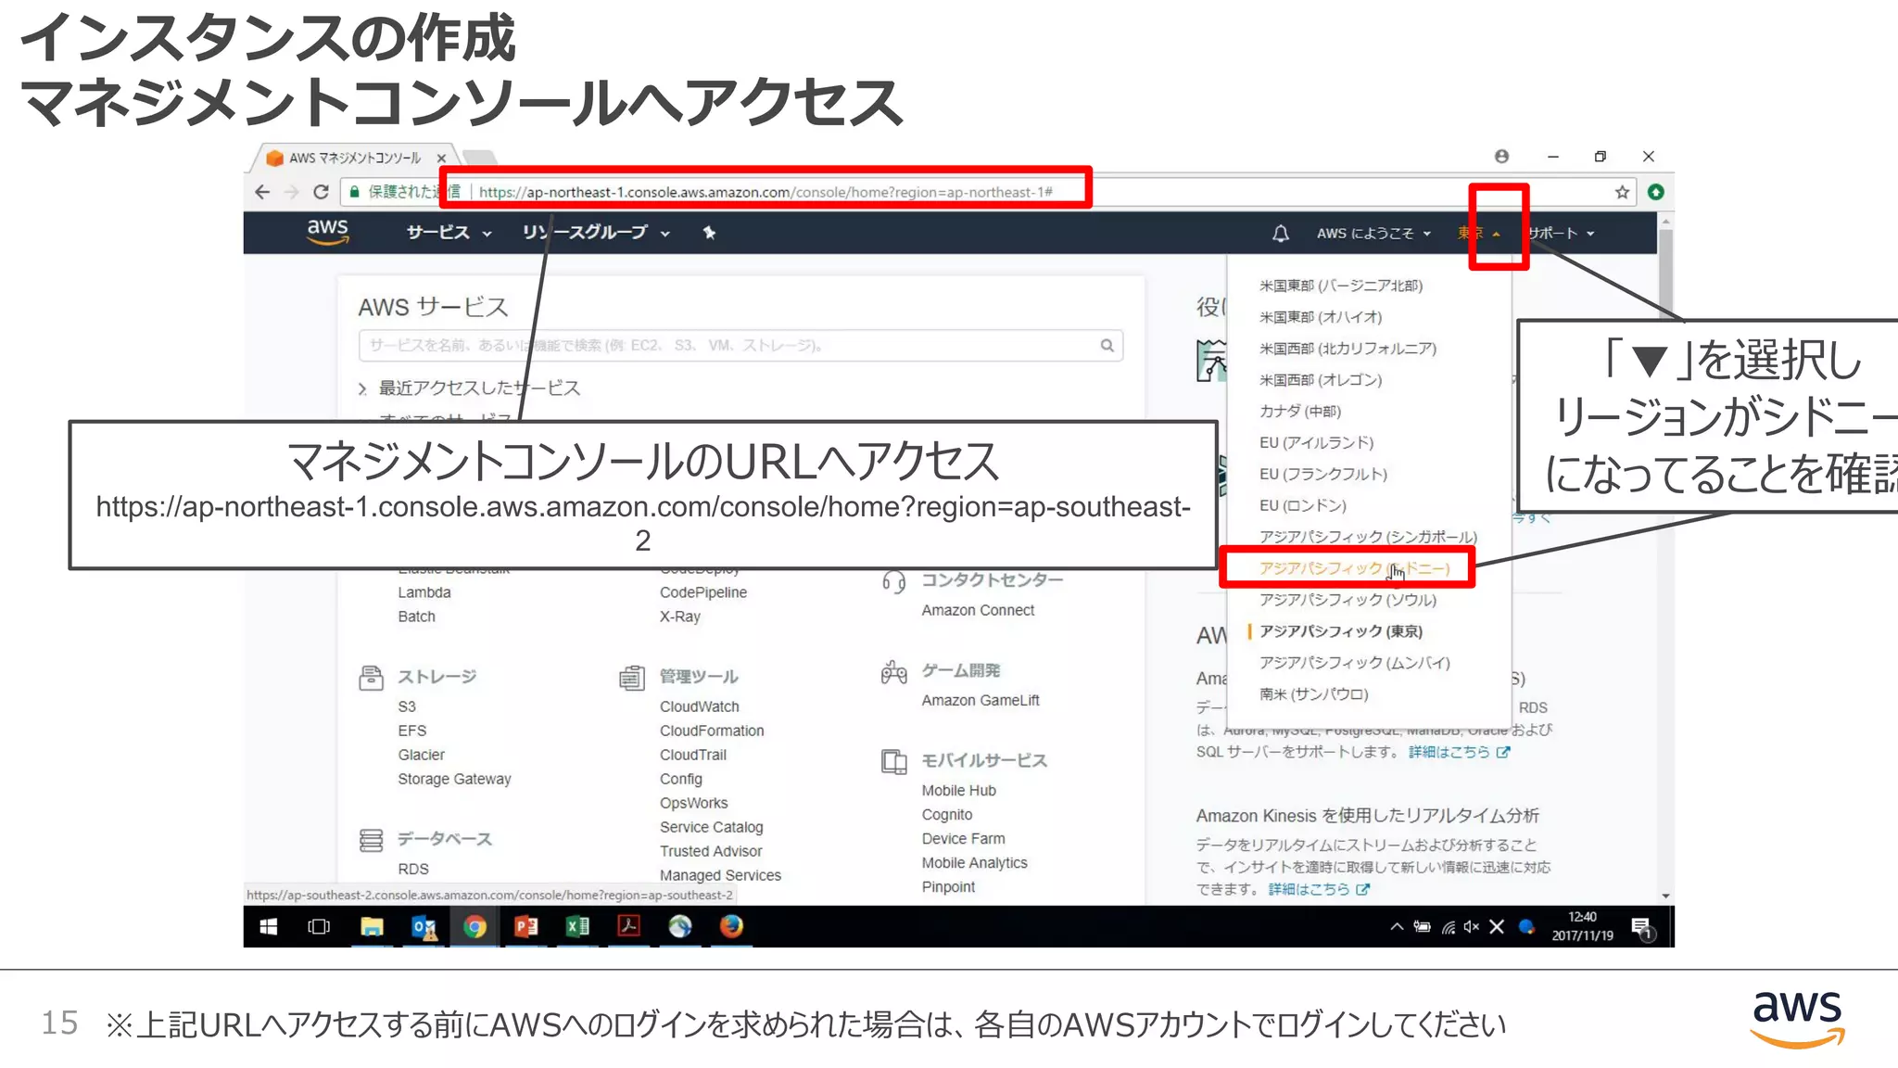Select region アジアパシフィック (ソウル)
Screen dimensions: 1898x1068
point(1348,600)
